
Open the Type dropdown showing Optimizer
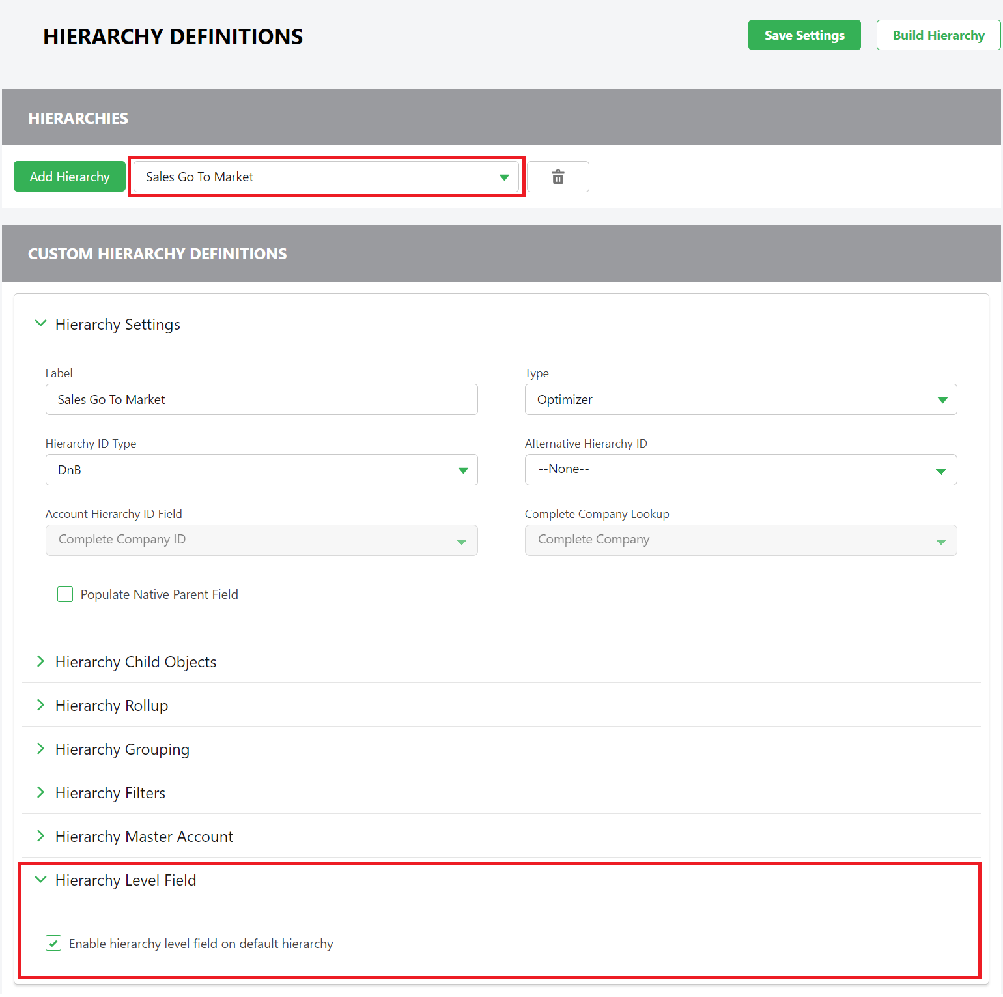click(942, 399)
